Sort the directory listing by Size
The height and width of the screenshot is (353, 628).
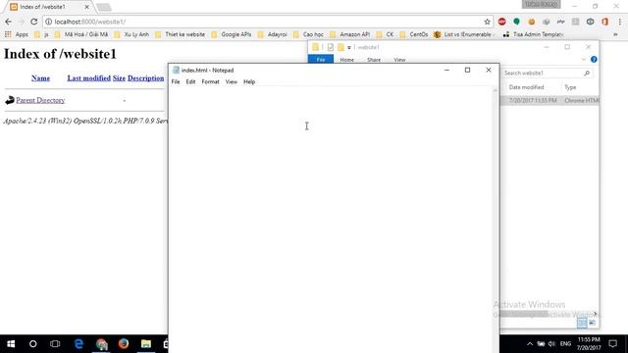(x=119, y=78)
